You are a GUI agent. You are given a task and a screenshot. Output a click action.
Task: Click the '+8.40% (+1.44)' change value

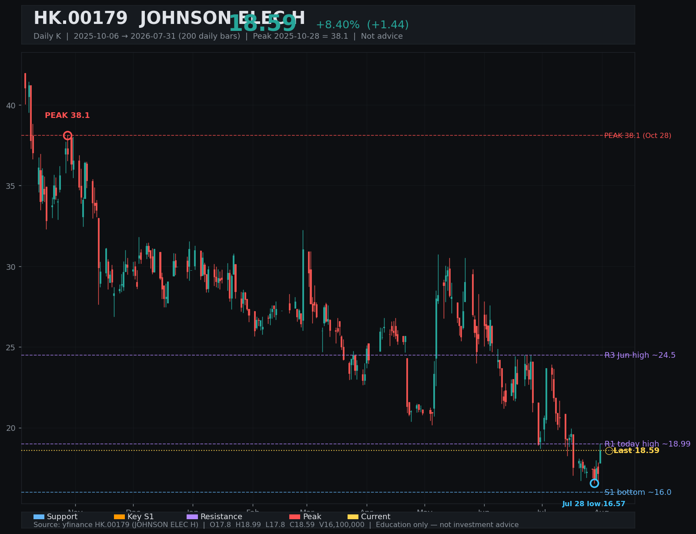(362, 25)
